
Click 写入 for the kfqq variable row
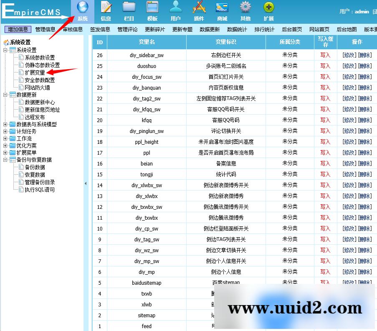325,120
